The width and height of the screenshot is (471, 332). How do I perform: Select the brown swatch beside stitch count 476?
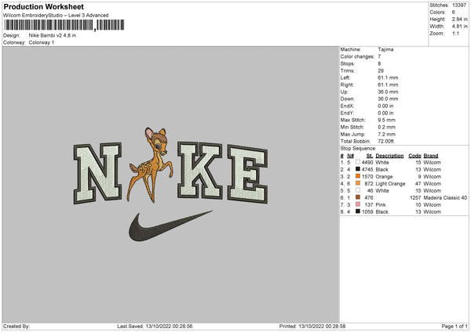click(358, 197)
